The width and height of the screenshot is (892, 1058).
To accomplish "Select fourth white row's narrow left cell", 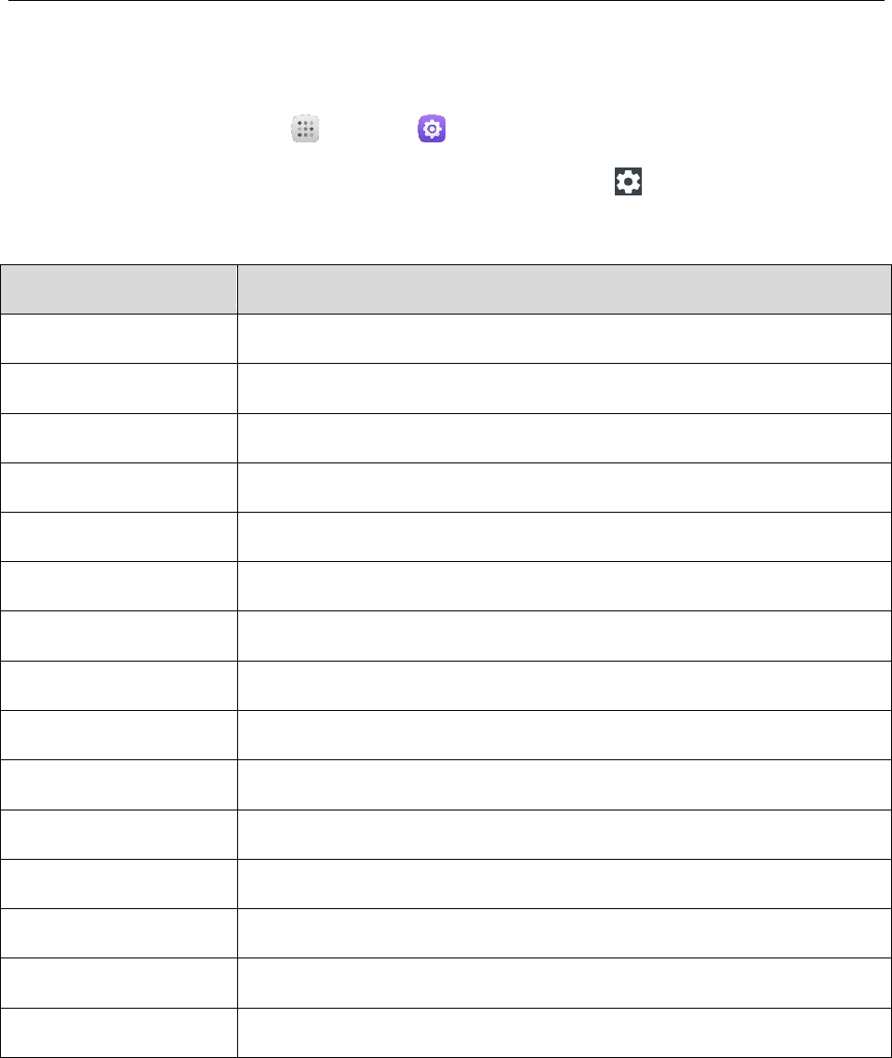I will tap(119, 488).
